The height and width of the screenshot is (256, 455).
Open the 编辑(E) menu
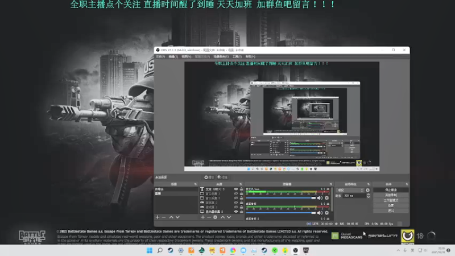[x=173, y=56]
